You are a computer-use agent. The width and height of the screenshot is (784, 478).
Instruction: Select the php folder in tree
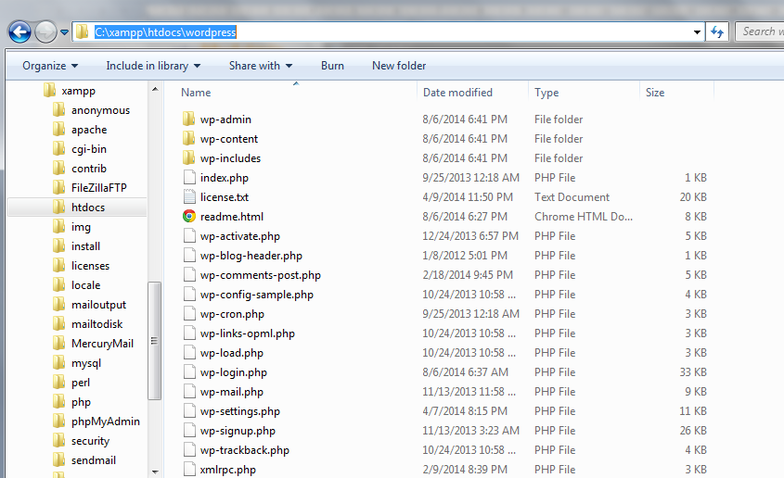click(x=81, y=402)
